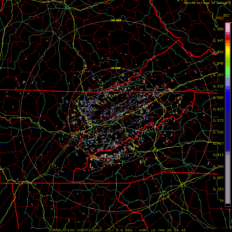
Task: Click the TH threshold label on legend
Action: click(x=221, y=201)
